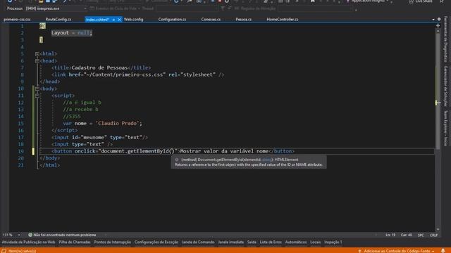
Task: Open the Lista de Erros panel
Action: point(271,242)
